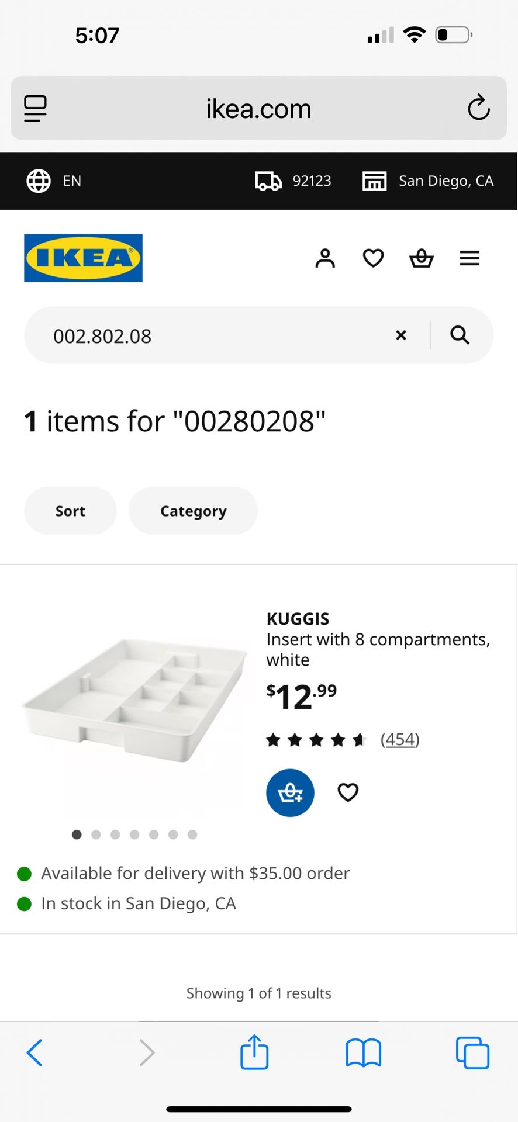
Task: Open the favorites heart in header
Action: click(373, 258)
